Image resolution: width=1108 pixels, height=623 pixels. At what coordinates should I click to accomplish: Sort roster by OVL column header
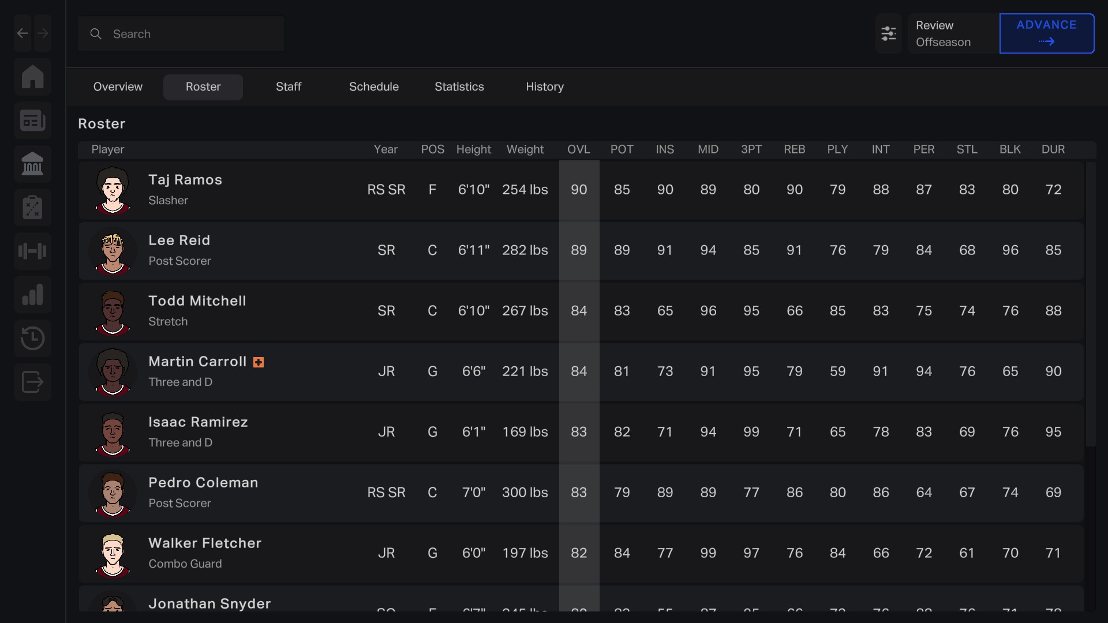coord(578,149)
